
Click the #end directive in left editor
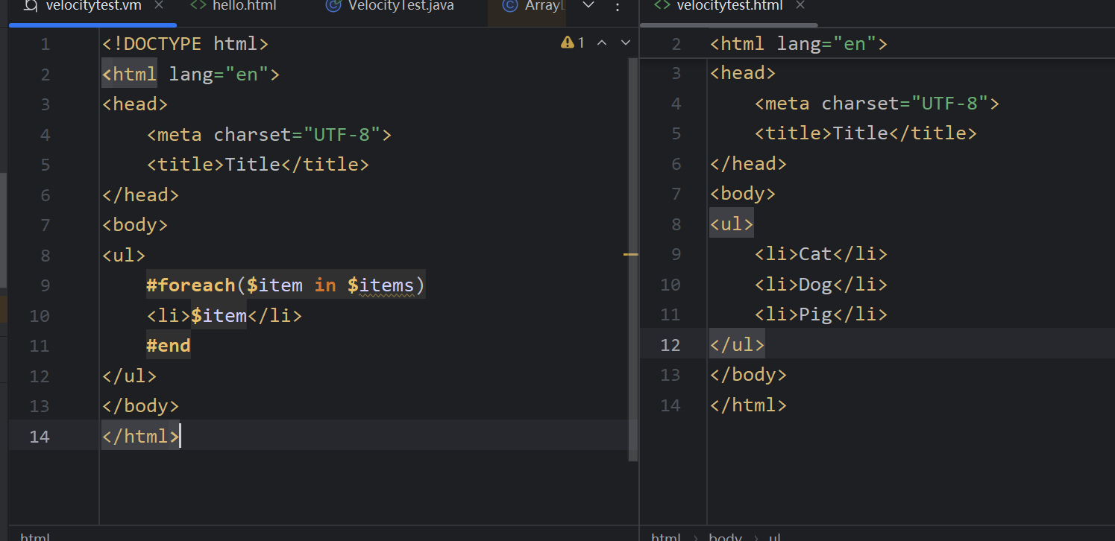[169, 346]
